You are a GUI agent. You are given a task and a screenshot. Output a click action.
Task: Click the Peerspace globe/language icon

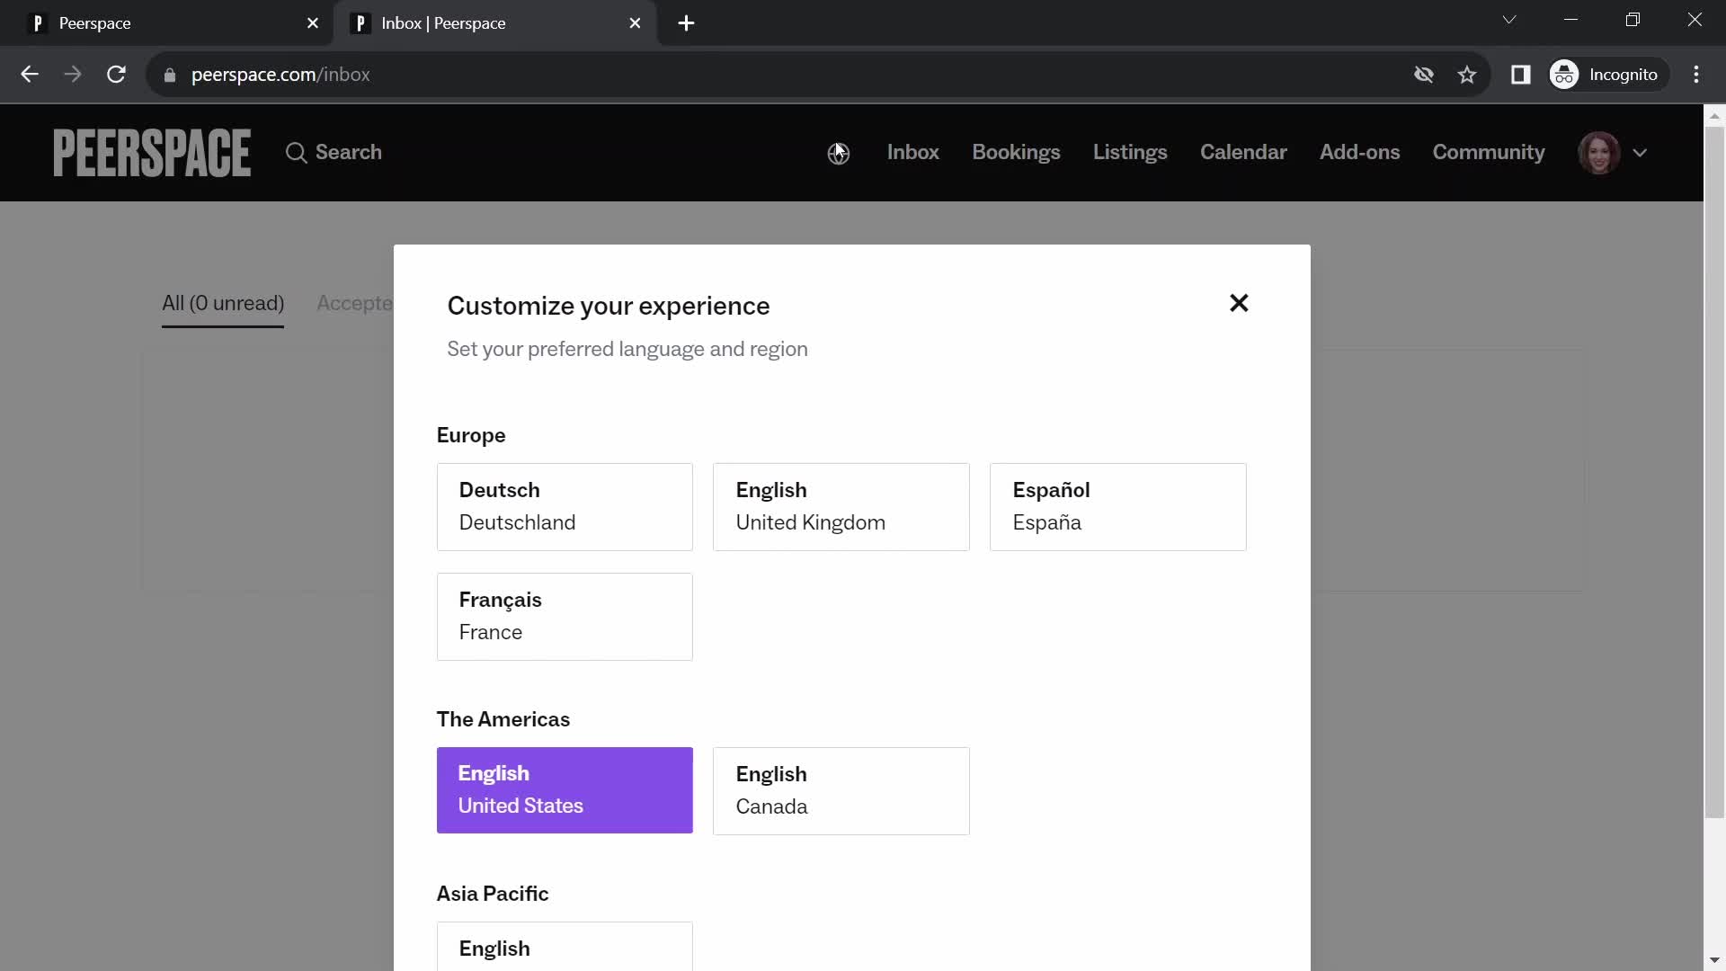[838, 152]
